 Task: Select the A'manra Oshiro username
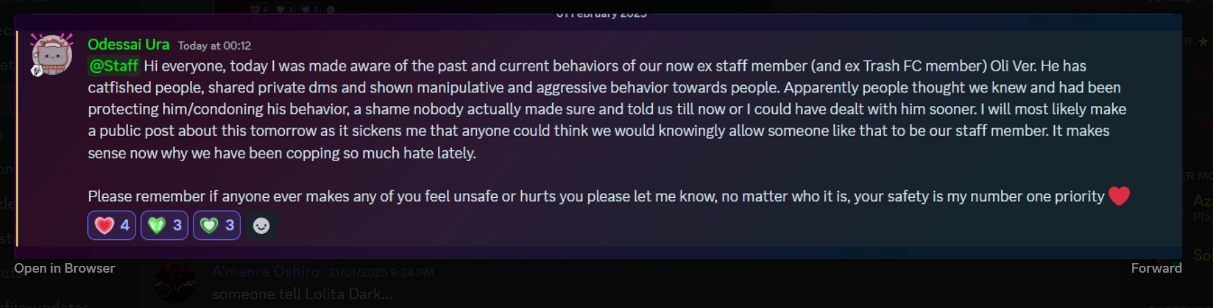(266, 272)
